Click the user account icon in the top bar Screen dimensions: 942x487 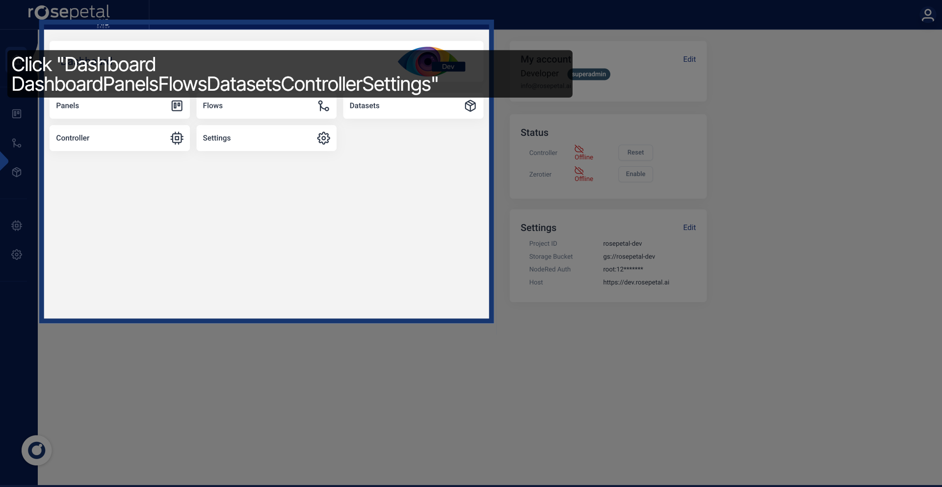[x=929, y=15]
